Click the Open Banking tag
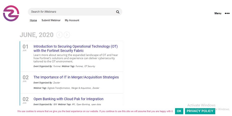The width and height of the screenshot is (232, 116). click(83, 105)
